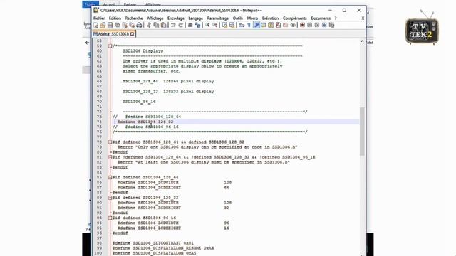
Task: Open the Exécution menu
Action: [270, 18]
